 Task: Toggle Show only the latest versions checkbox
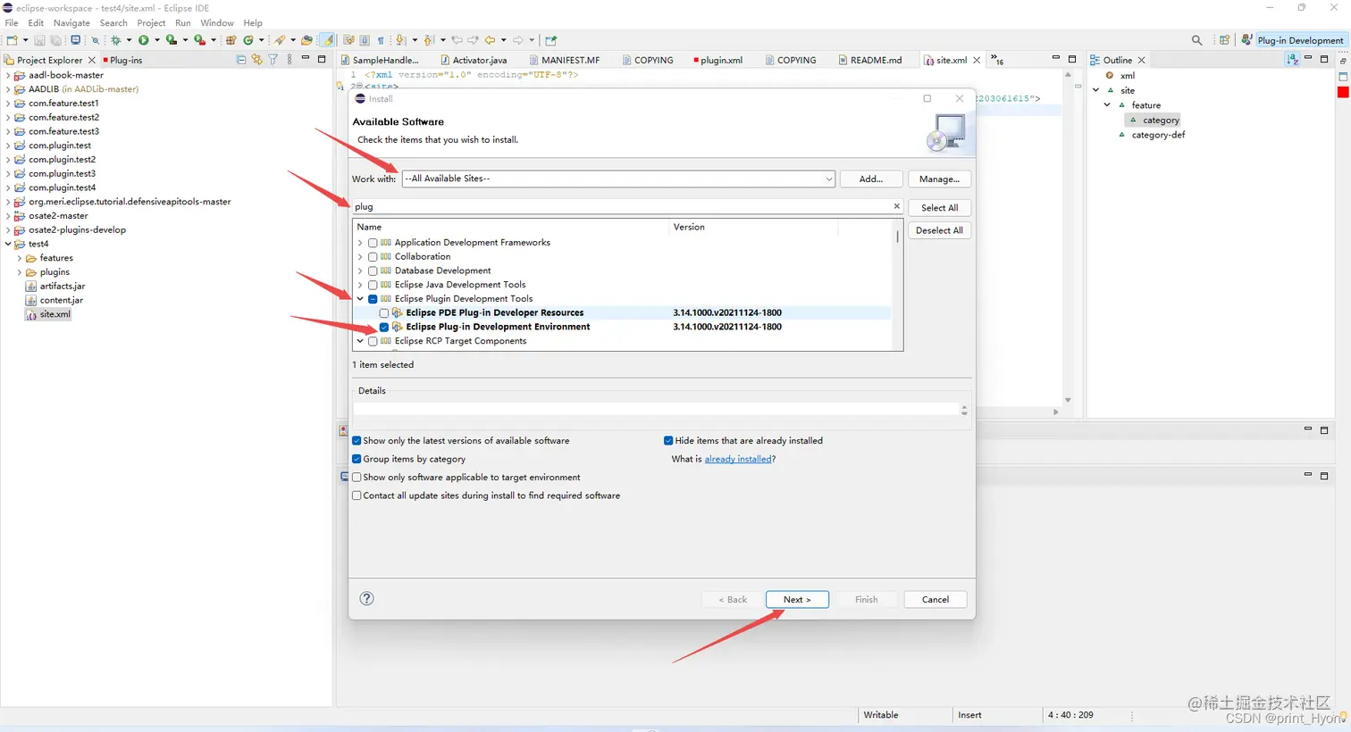tap(357, 441)
